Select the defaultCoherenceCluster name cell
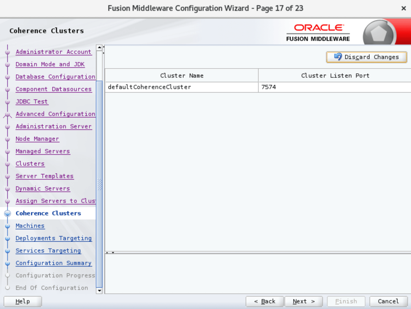The image size is (411, 309). pos(182,87)
